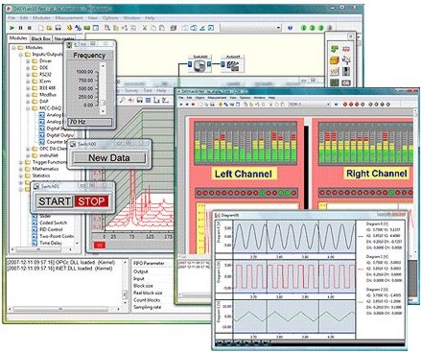Image resolution: width=421 pixels, height=352 pixels.
Task: Stop measurement with the black square icon
Action: (x=30, y=28)
